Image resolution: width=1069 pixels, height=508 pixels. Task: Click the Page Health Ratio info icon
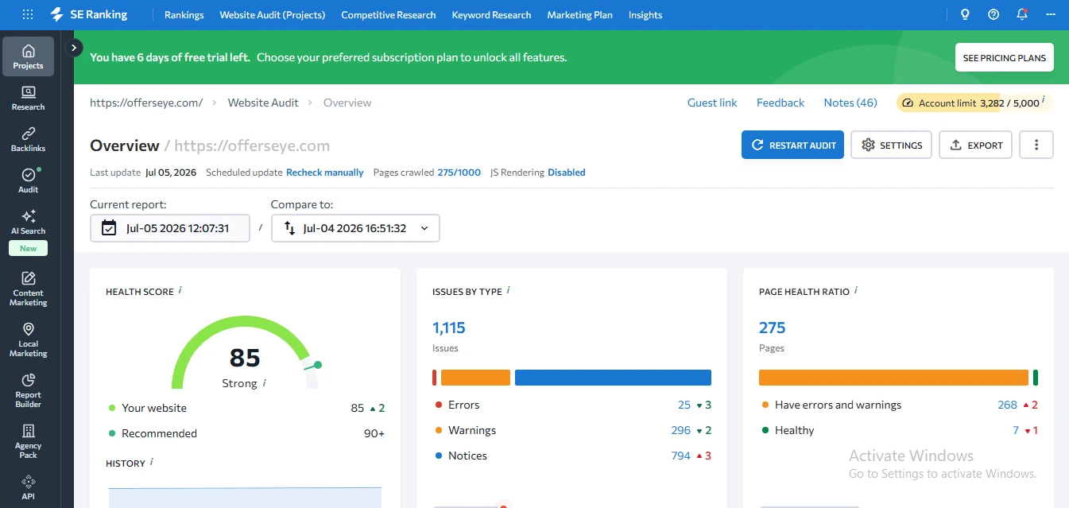click(857, 291)
